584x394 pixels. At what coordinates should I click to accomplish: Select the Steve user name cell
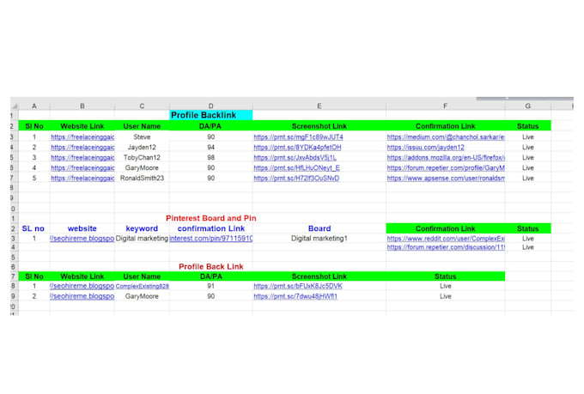point(142,137)
